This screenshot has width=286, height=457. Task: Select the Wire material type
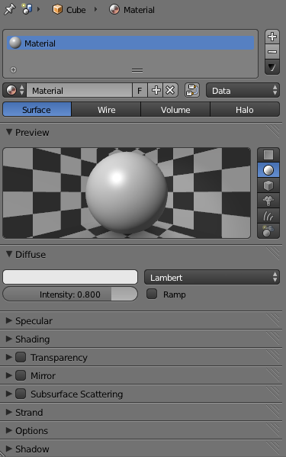click(106, 110)
